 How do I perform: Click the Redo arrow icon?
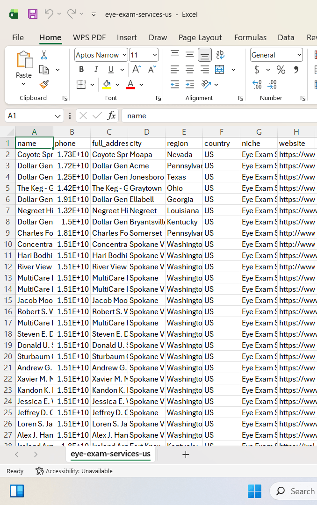tap(72, 14)
